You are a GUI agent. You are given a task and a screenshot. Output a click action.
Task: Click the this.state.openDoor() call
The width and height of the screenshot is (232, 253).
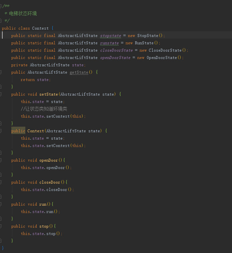click(45, 168)
